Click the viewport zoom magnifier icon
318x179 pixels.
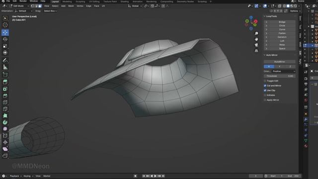256,33
